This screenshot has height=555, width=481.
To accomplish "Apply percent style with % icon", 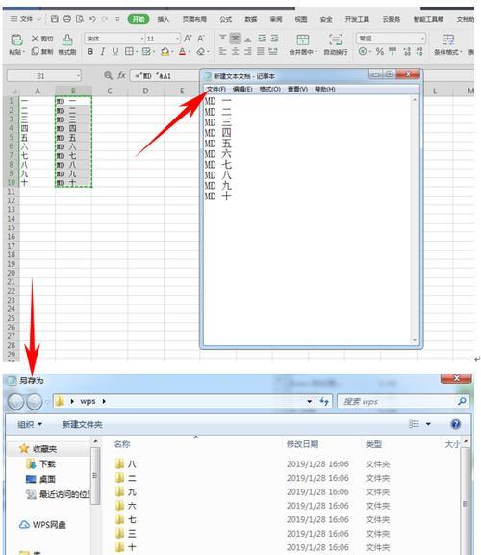I will [x=380, y=52].
